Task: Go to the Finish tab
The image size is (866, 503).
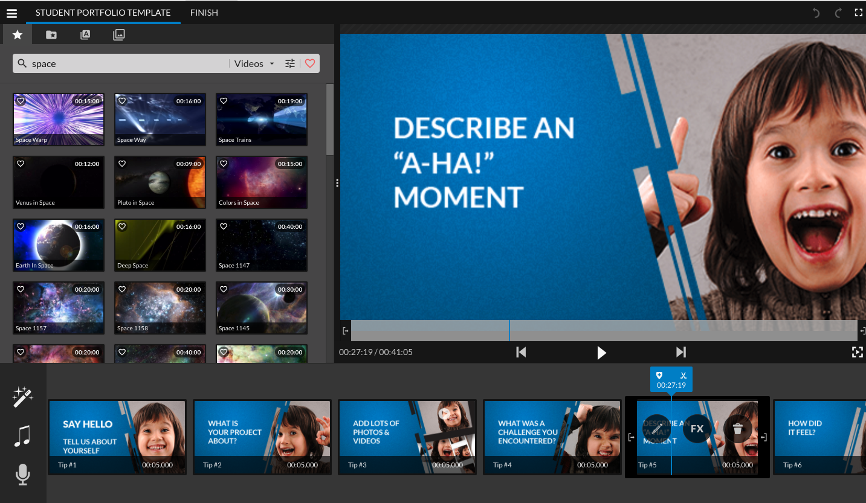Action: 204,13
